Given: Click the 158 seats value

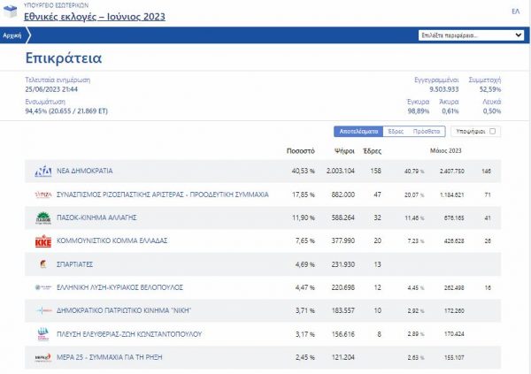Looking at the screenshot, I should click(x=375, y=171).
